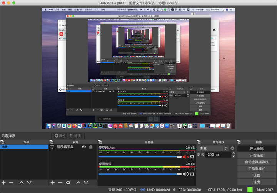Open 编辑 menu in the previewed menu bar
This screenshot has height=193, width=277.
tap(64, 10)
